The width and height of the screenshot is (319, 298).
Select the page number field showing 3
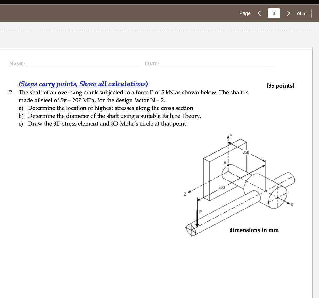click(x=274, y=13)
